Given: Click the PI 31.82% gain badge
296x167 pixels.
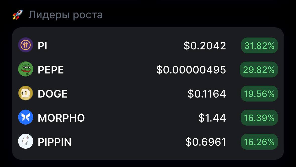Looking at the screenshot, I should (x=259, y=45).
